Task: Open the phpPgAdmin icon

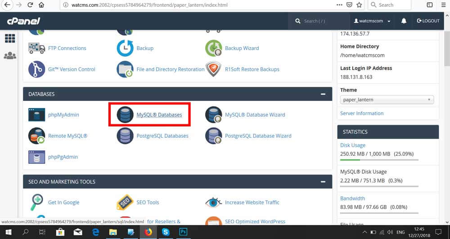Action: pos(37,157)
